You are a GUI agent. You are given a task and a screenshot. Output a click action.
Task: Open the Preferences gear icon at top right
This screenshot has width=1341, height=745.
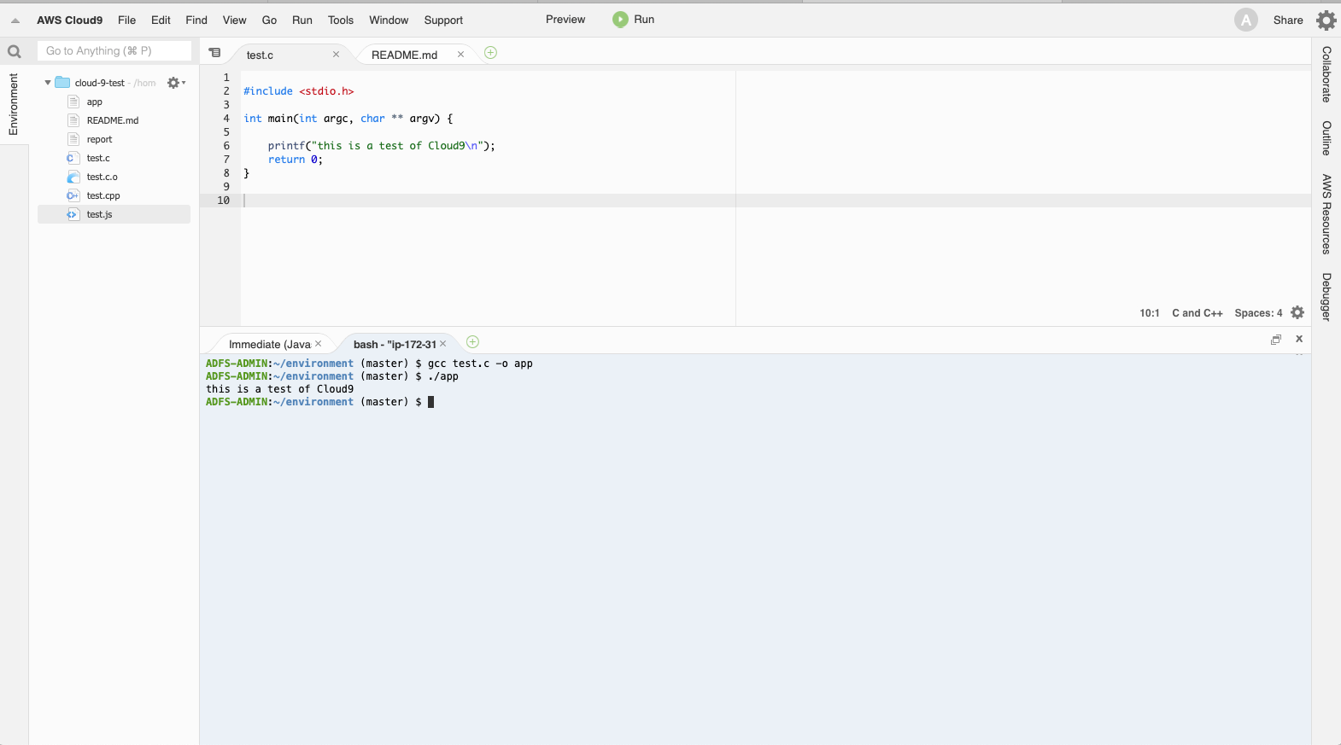pyautogui.click(x=1326, y=20)
